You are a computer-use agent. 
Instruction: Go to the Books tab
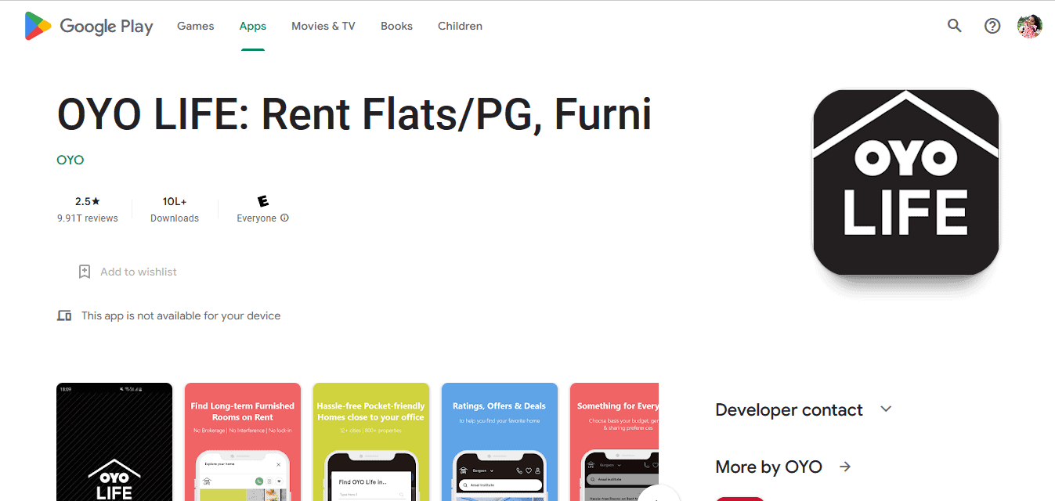point(396,26)
